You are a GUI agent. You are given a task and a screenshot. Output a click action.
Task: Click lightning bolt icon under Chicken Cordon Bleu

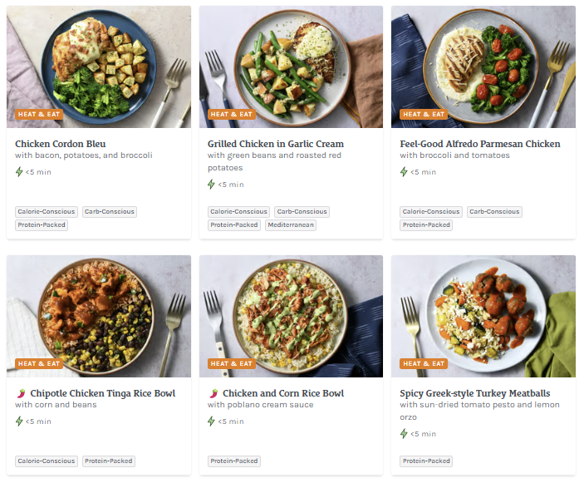[x=19, y=172]
